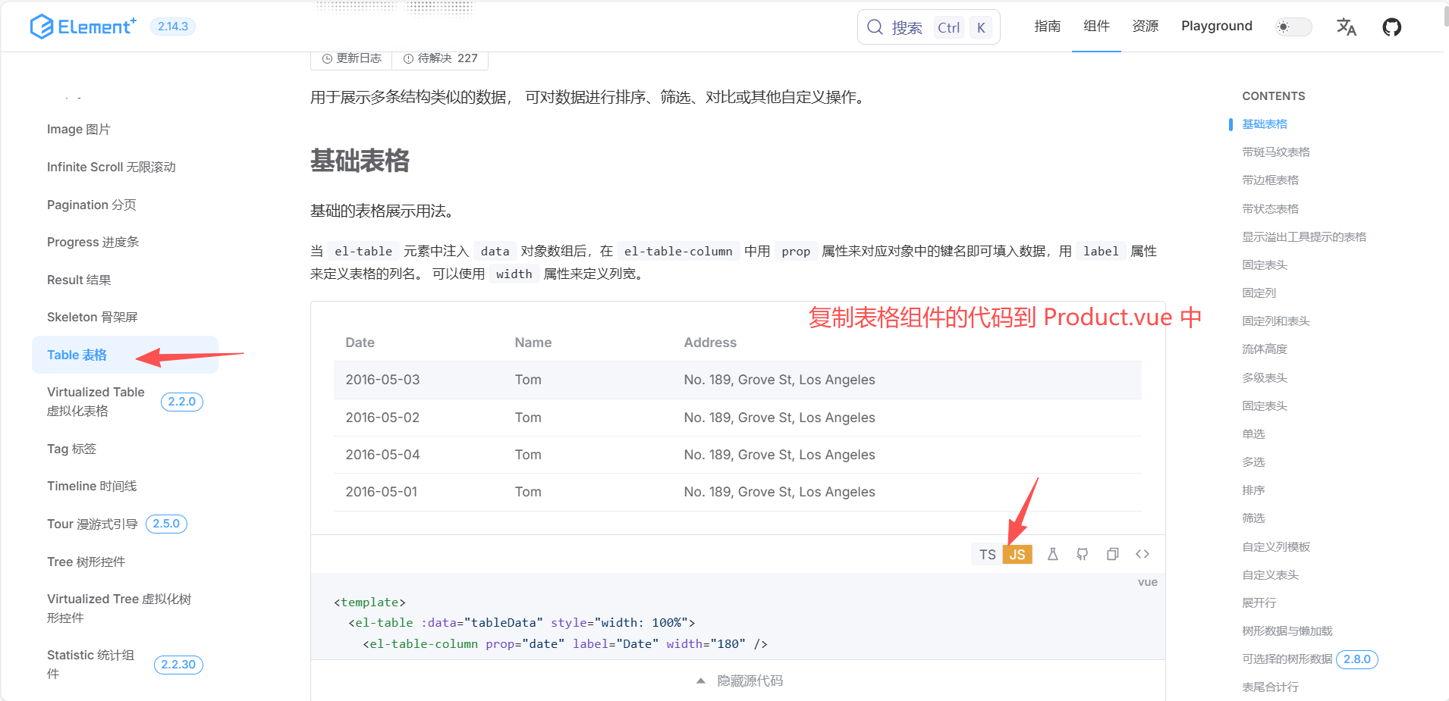Screen dimensions: 1449x701
Task: Jump to 可选择的树形数据 in contents
Action: 1287,659
